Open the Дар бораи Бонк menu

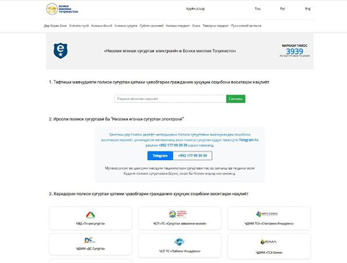click(55, 26)
